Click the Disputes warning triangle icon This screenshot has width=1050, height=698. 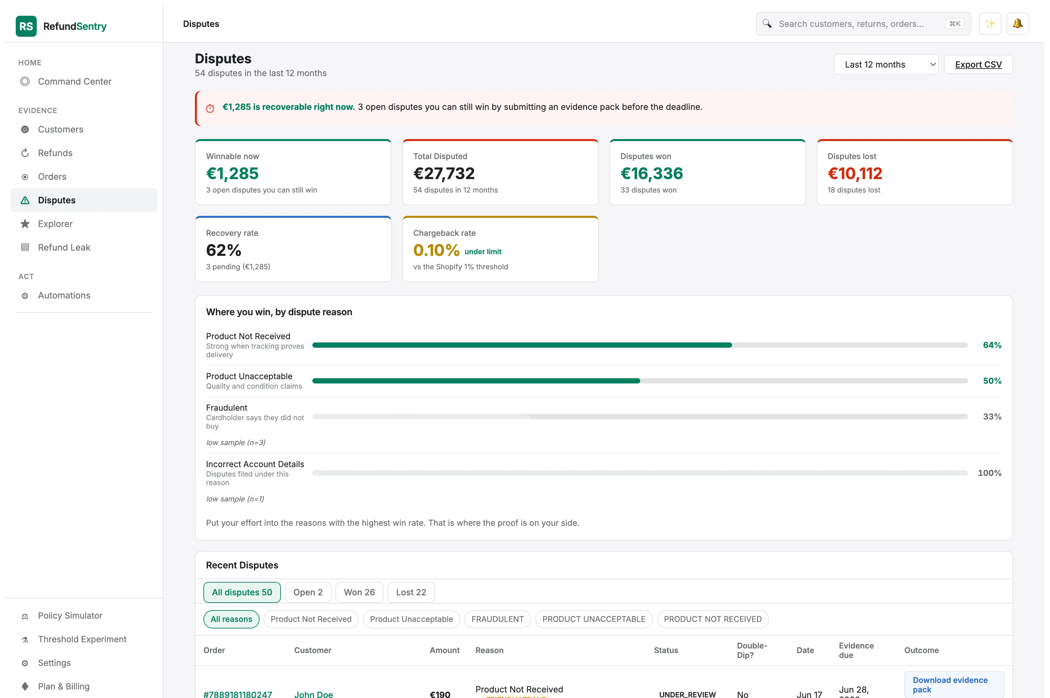pos(25,200)
